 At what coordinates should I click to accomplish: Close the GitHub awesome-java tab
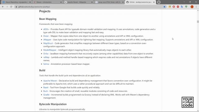click(154, 2)
